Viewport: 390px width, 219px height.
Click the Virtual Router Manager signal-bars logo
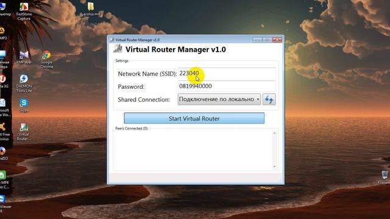[x=118, y=49]
